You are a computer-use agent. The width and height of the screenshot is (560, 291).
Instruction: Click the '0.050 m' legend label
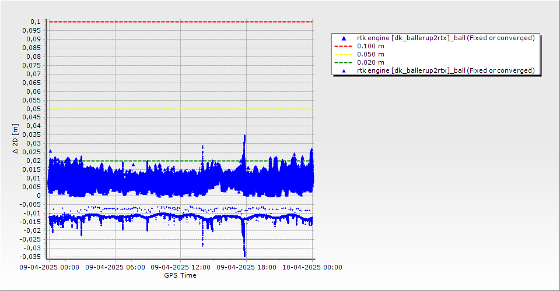click(x=371, y=55)
